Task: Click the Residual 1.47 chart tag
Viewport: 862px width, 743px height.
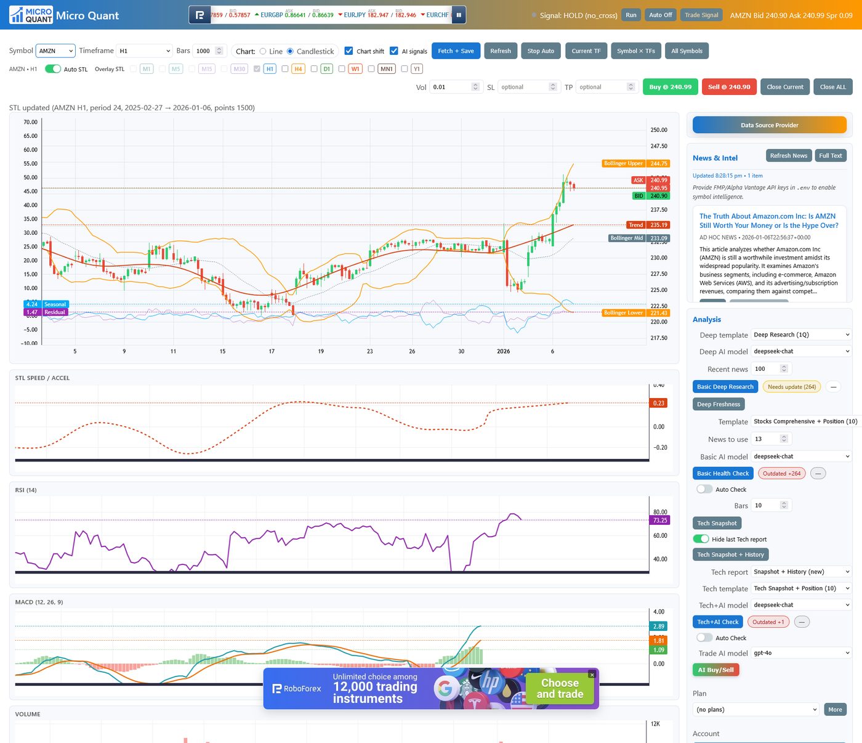Action: (46, 312)
